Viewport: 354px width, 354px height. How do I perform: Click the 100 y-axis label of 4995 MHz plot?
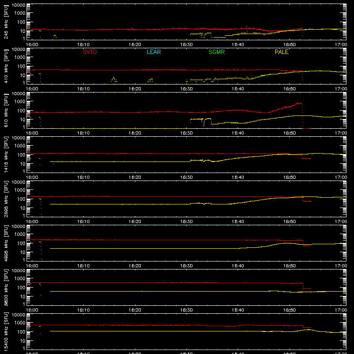tap(21, 243)
